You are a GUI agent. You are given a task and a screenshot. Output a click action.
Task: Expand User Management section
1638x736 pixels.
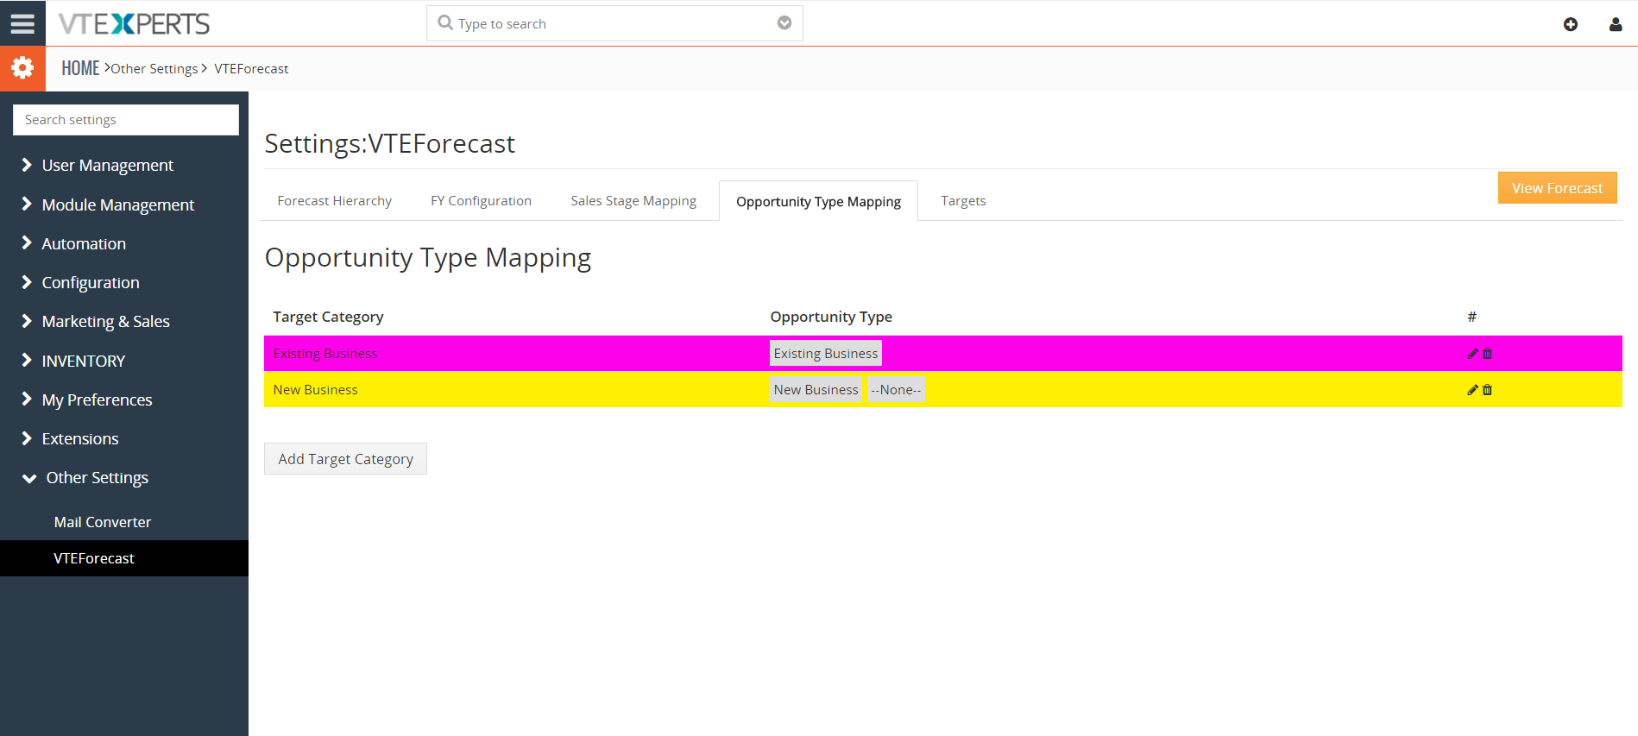point(107,165)
